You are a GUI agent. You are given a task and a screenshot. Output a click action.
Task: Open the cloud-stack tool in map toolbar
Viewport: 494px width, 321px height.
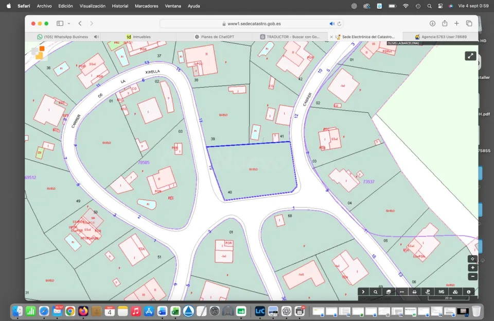pyautogui.click(x=455, y=292)
